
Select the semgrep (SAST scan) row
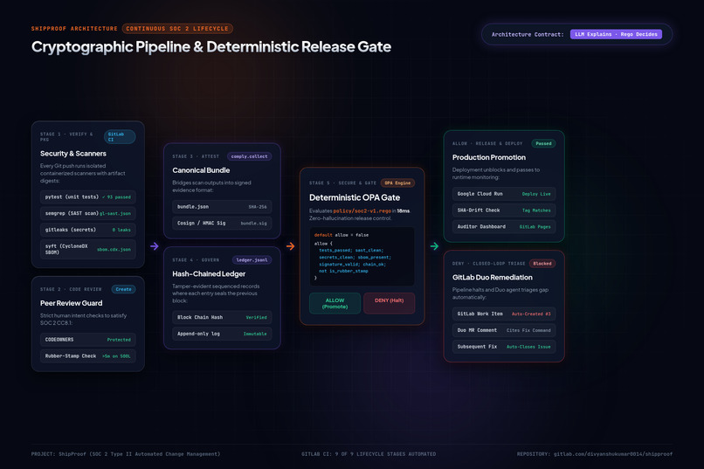pos(88,213)
